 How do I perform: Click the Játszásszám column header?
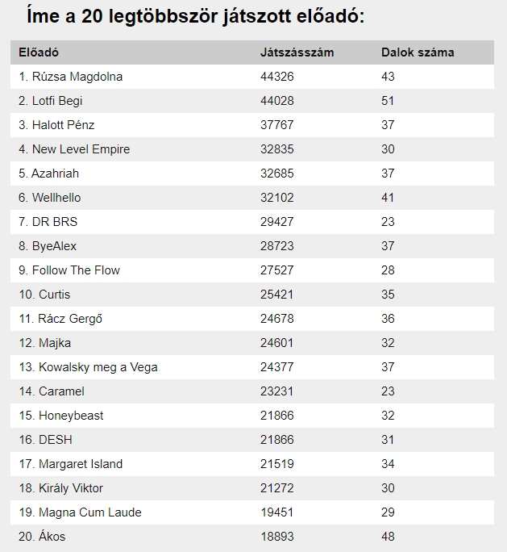tap(297, 52)
